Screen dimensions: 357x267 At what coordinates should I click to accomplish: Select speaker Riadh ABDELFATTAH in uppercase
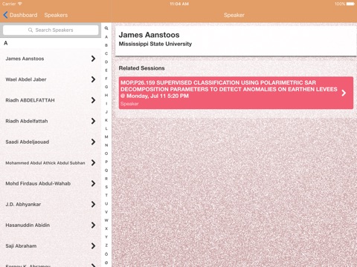point(51,100)
